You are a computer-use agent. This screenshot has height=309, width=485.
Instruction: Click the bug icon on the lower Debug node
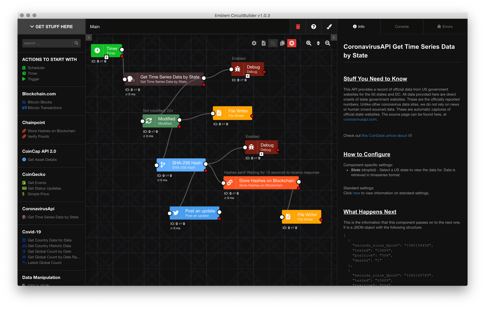click(251, 147)
